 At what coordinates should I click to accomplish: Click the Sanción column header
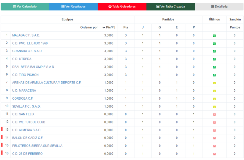point(235,20)
